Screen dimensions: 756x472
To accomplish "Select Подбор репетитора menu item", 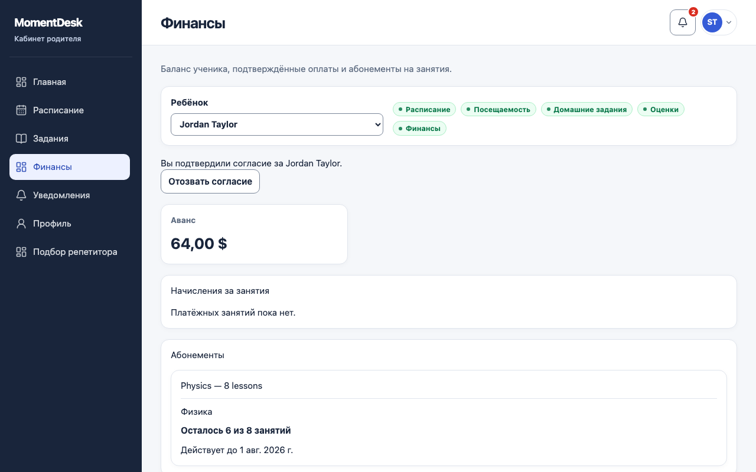I will 70,252.
